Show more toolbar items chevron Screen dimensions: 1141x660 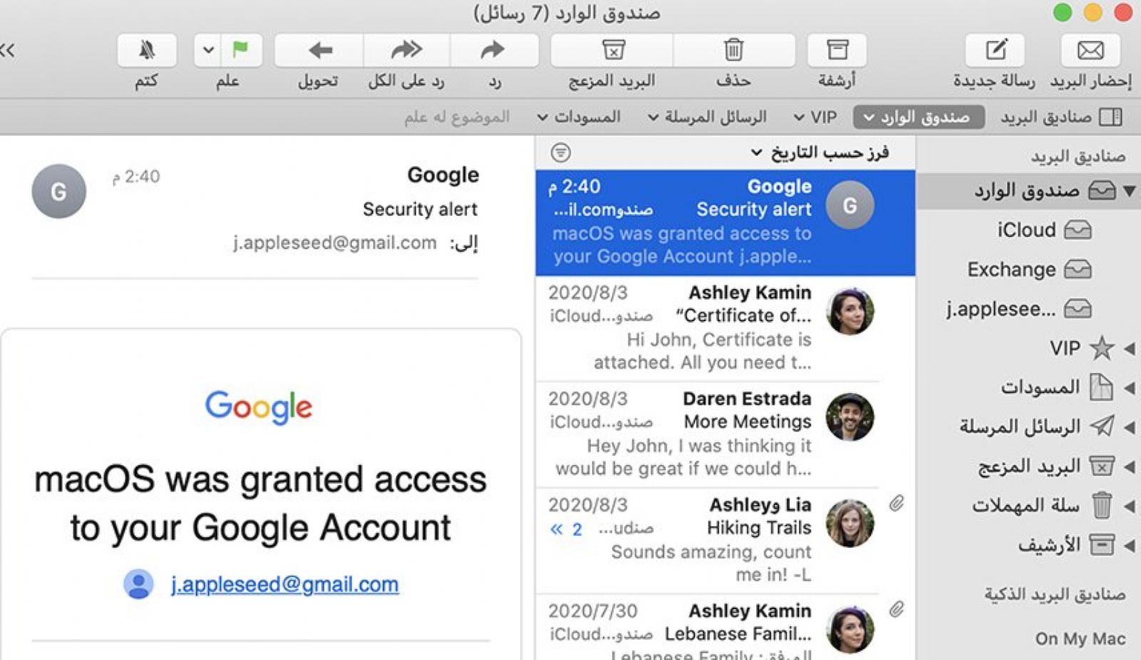tap(8, 50)
